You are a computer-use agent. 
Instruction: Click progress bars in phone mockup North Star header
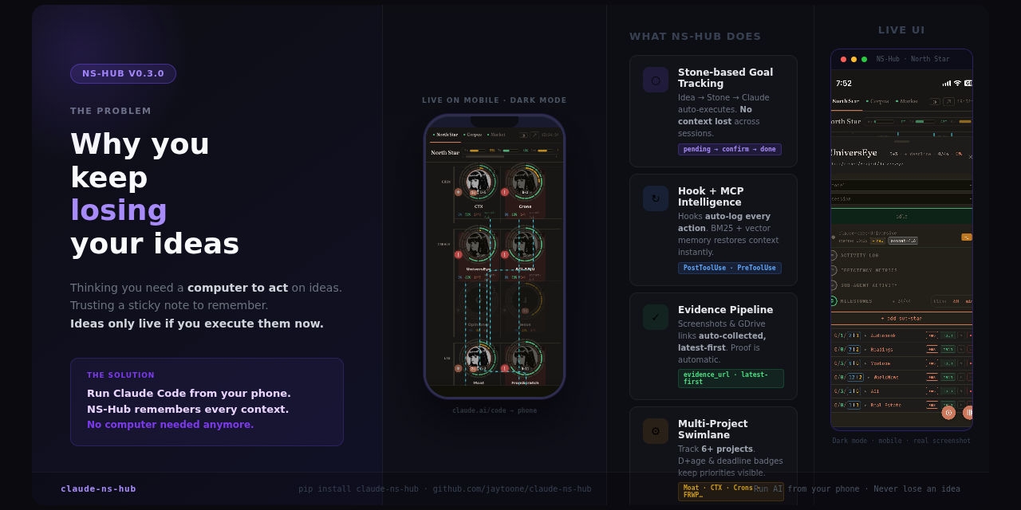pyautogui.click(x=510, y=151)
